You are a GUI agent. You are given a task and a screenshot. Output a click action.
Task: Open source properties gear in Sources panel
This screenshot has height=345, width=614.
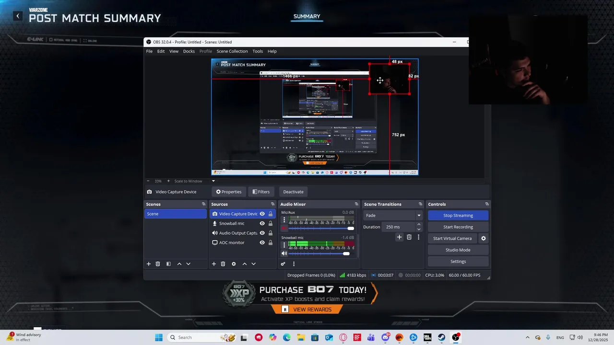(x=234, y=264)
